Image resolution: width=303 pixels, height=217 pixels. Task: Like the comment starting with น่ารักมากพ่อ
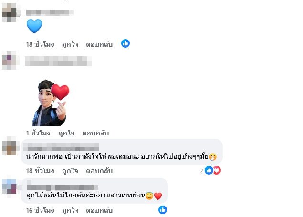[70, 171]
